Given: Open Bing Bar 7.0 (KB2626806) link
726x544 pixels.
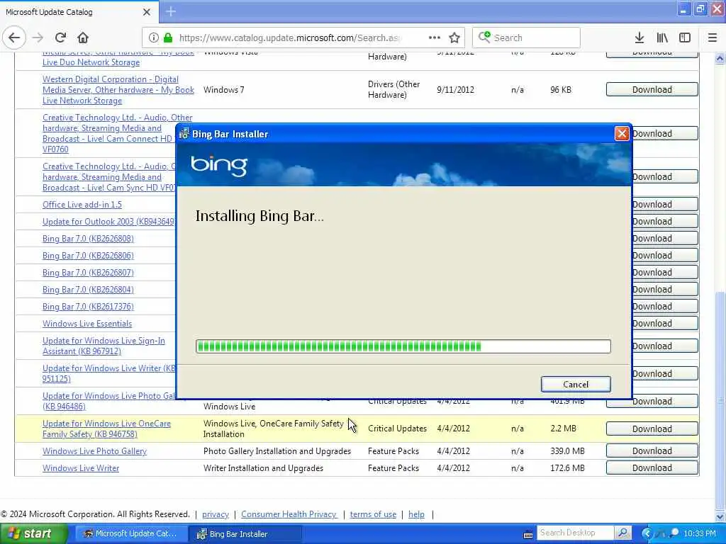Looking at the screenshot, I should [88, 256].
